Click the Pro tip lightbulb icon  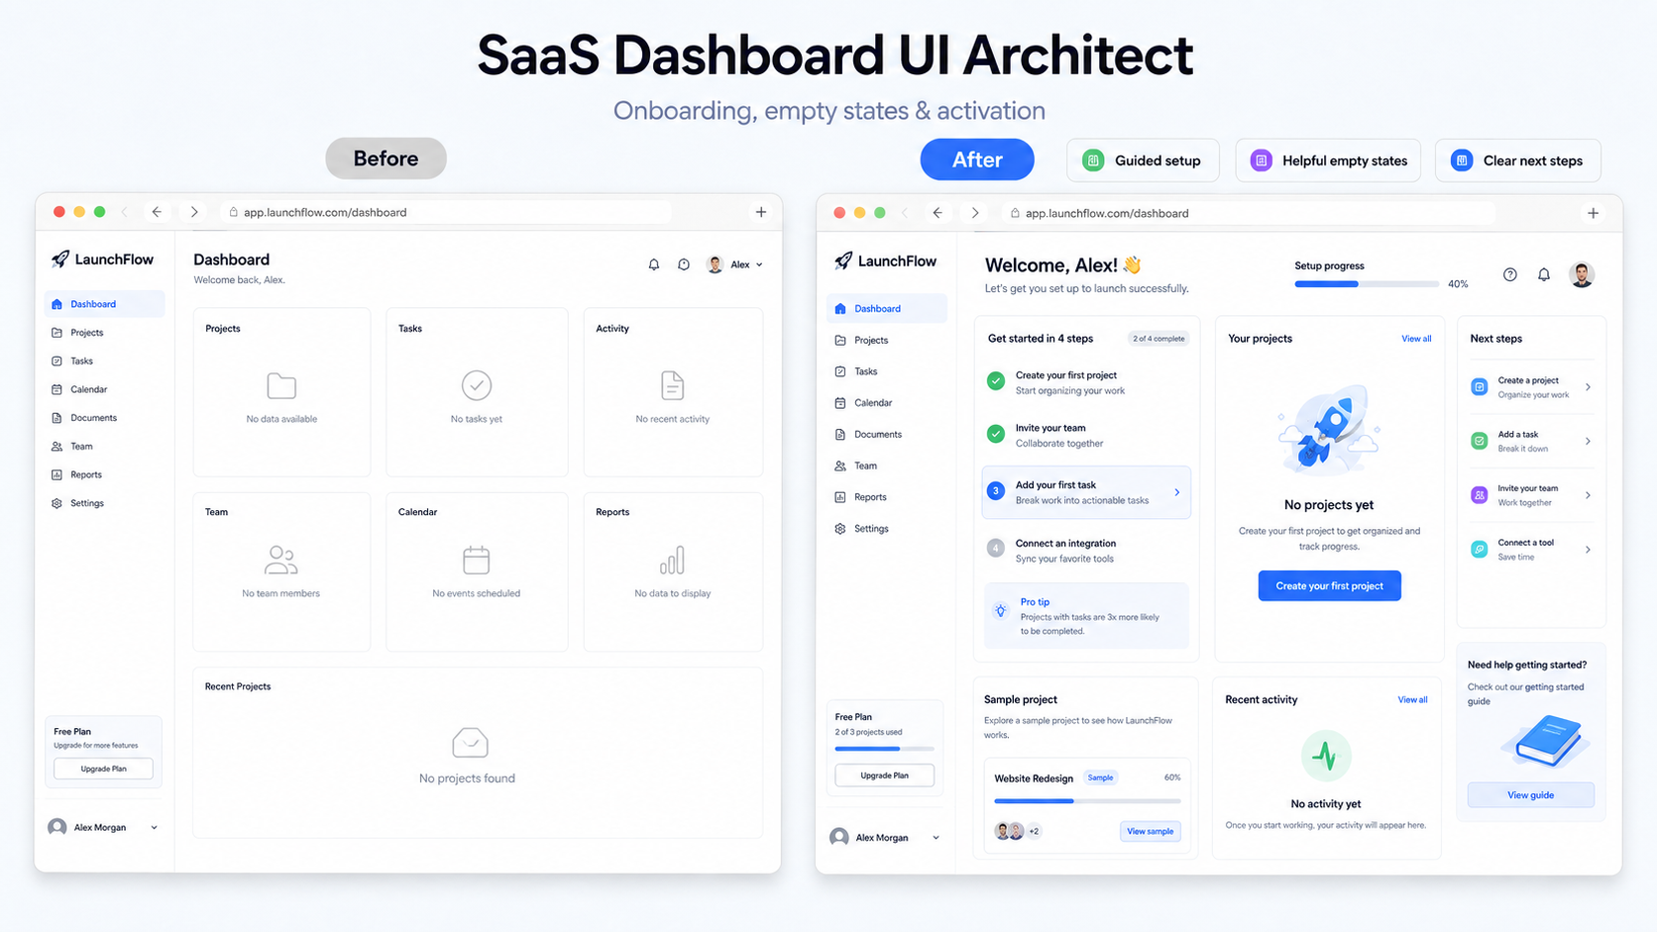(x=1001, y=610)
